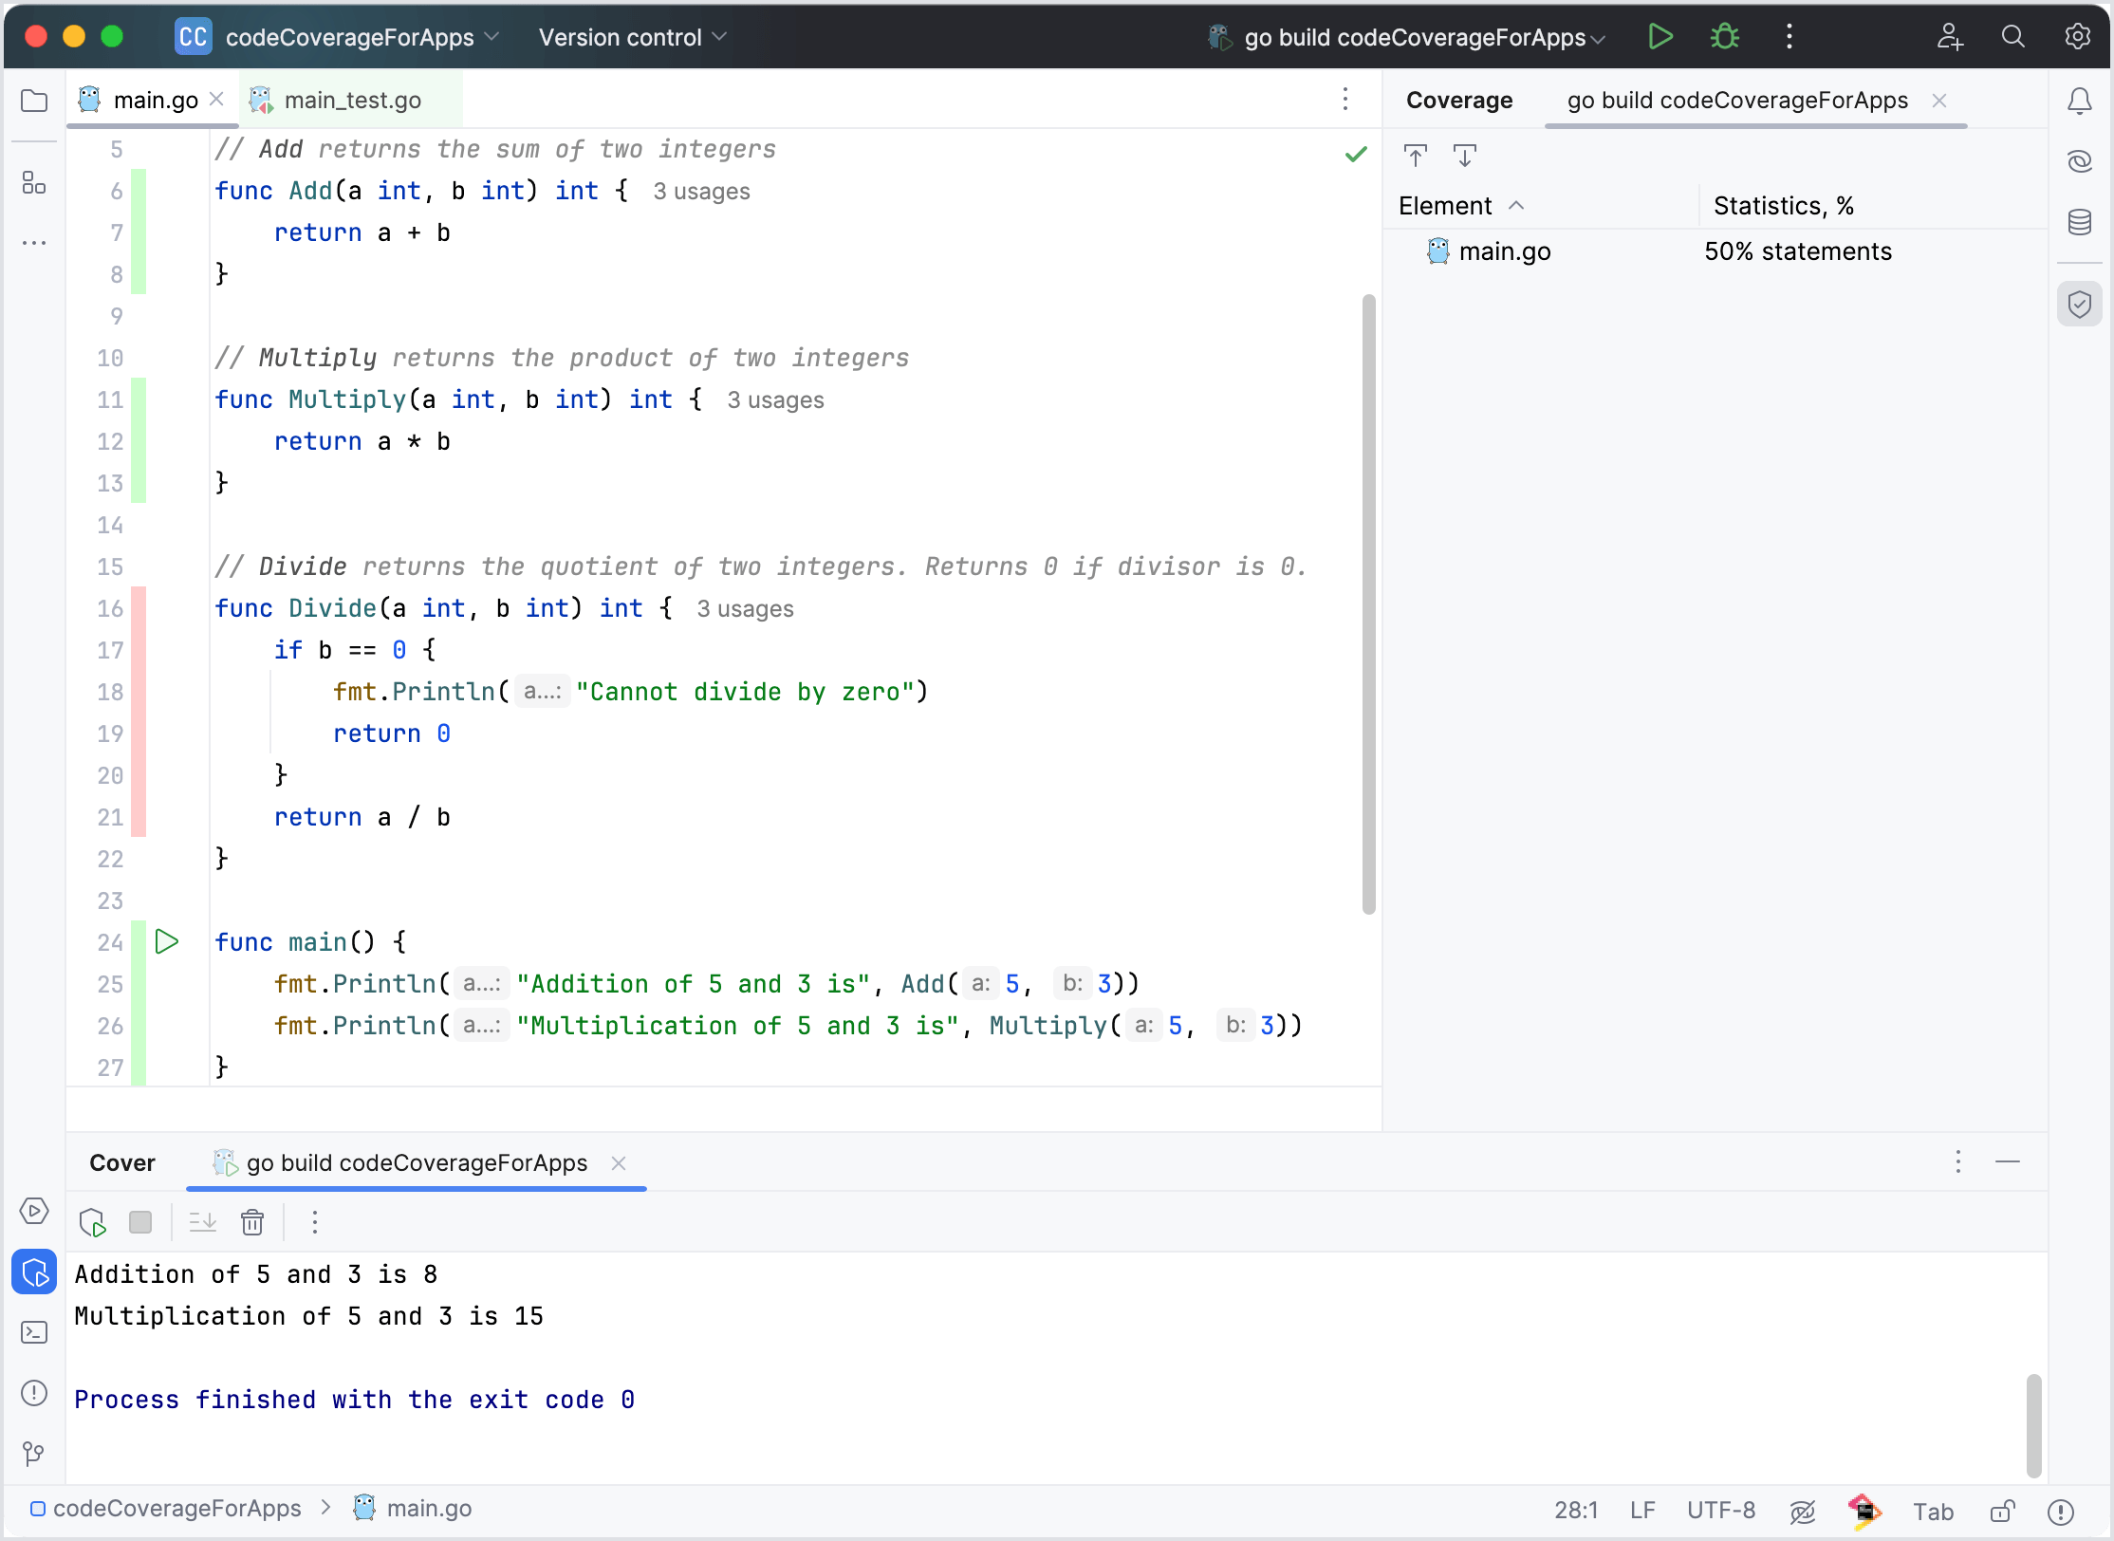The width and height of the screenshot is (2114, 1541).
Task: Click the run arrow on line 24
Action: (x=167, y=940)
